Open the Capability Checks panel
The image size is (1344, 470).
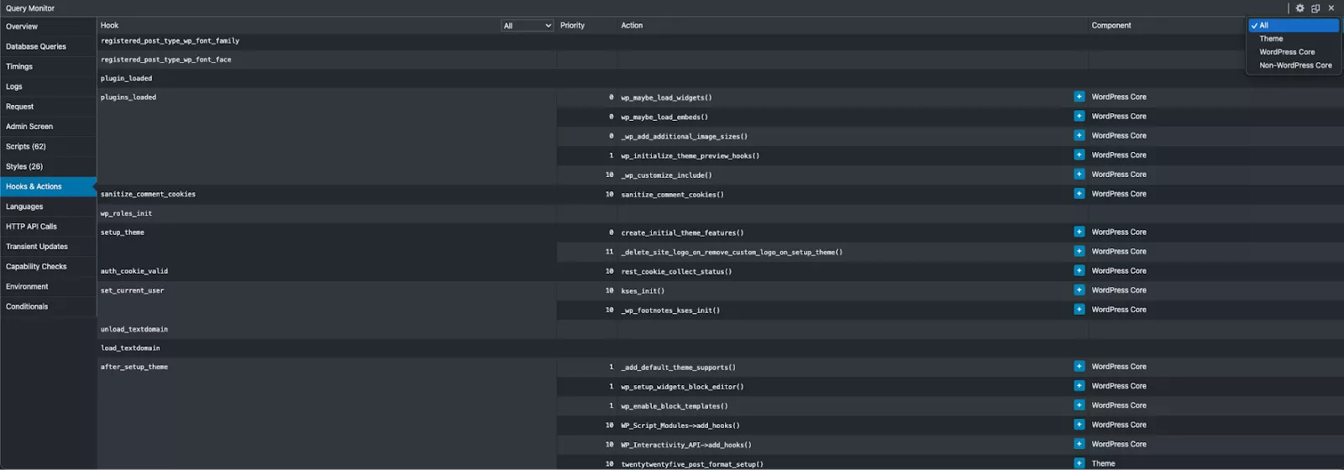click(36, 266)
